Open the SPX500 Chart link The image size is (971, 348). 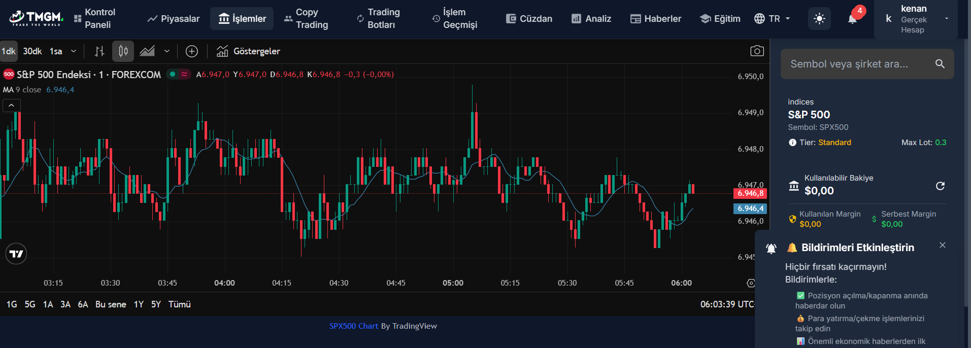click(x=353, y=326)
